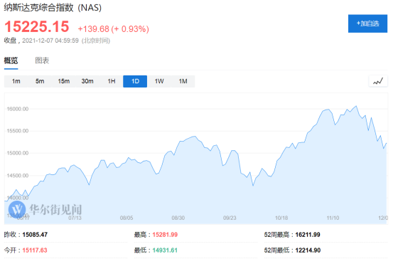Add index to watchlist with +加自选

pos(367,23)
